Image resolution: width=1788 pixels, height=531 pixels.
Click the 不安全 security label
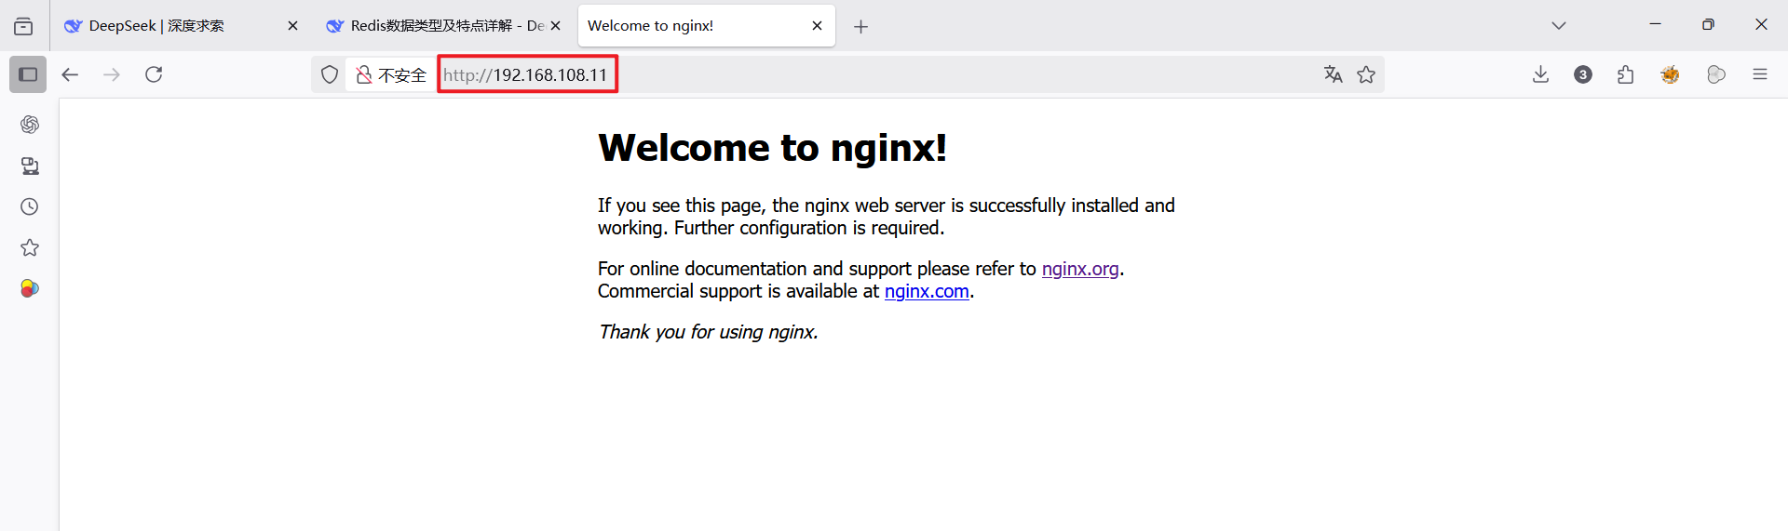click(402, 74)
